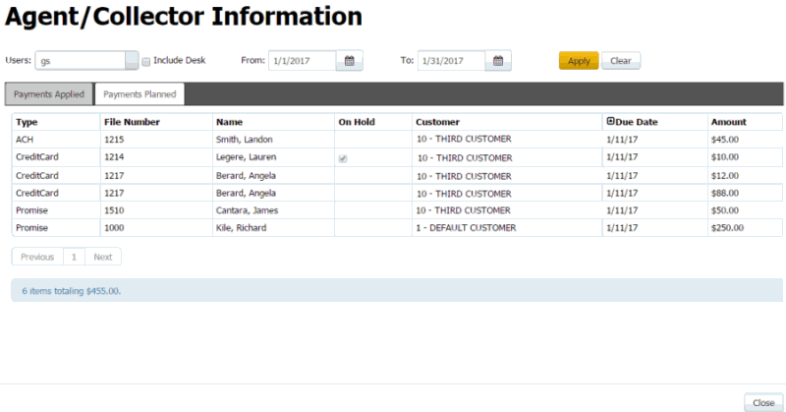Close the Agent/Collector Information dialog

pyautogui.click(x=762, y=402)
